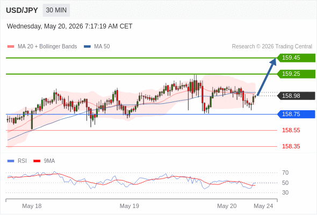The height and width of the screenshot is (215, 317).
Task: Click the 30 MIN timeframe badge
Action: (x=56, y=10)
